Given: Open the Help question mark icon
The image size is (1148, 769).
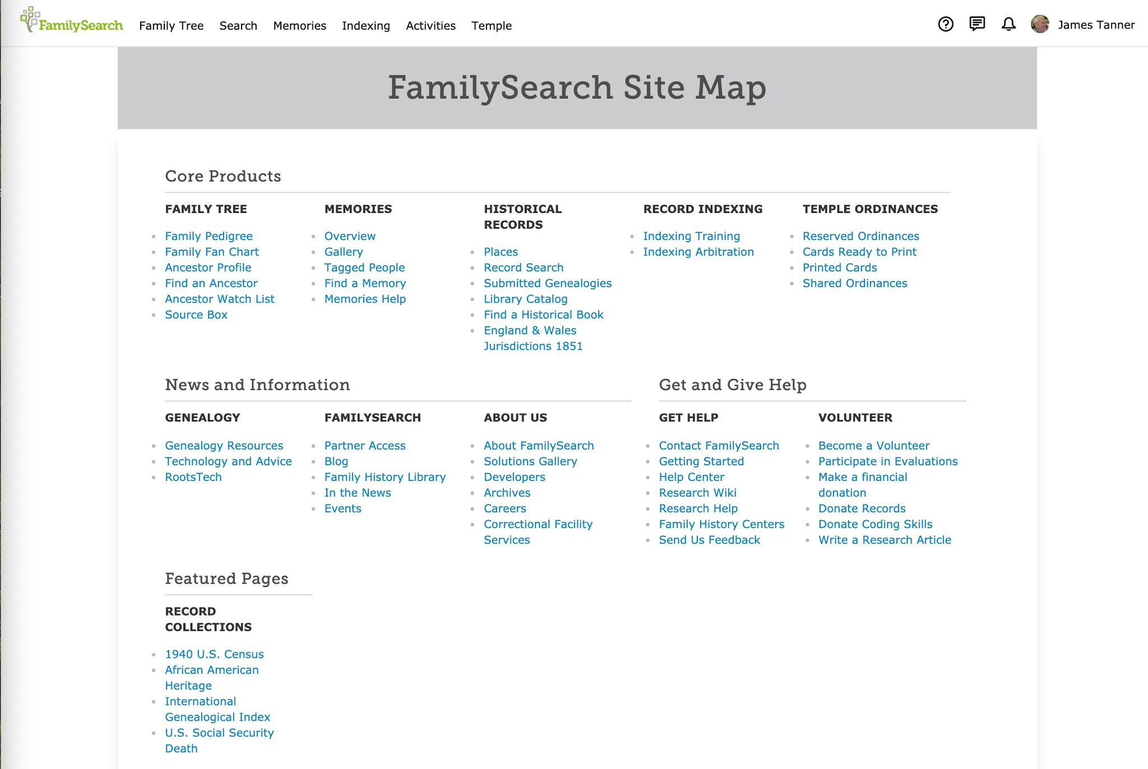Looking at the screenshot, I should tap(946, 25).
